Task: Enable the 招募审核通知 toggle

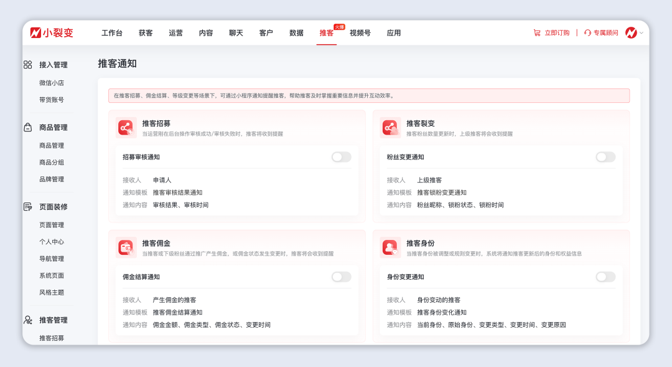Action: pyautogui.click(x=340, y=157)
